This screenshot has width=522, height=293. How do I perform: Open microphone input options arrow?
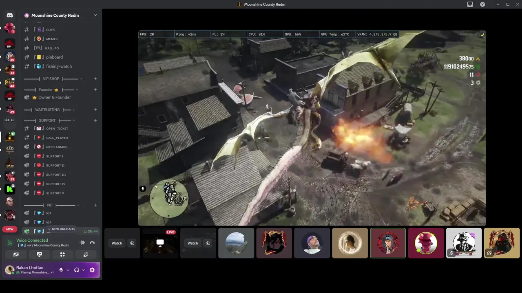pos(68,270)
